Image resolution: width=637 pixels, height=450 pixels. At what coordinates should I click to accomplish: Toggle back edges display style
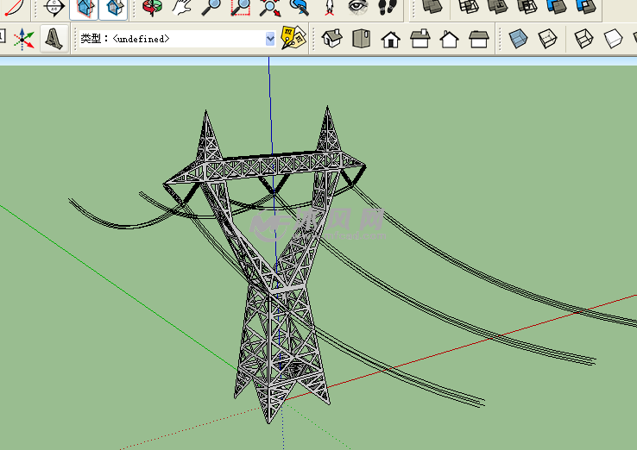(547, 39)
